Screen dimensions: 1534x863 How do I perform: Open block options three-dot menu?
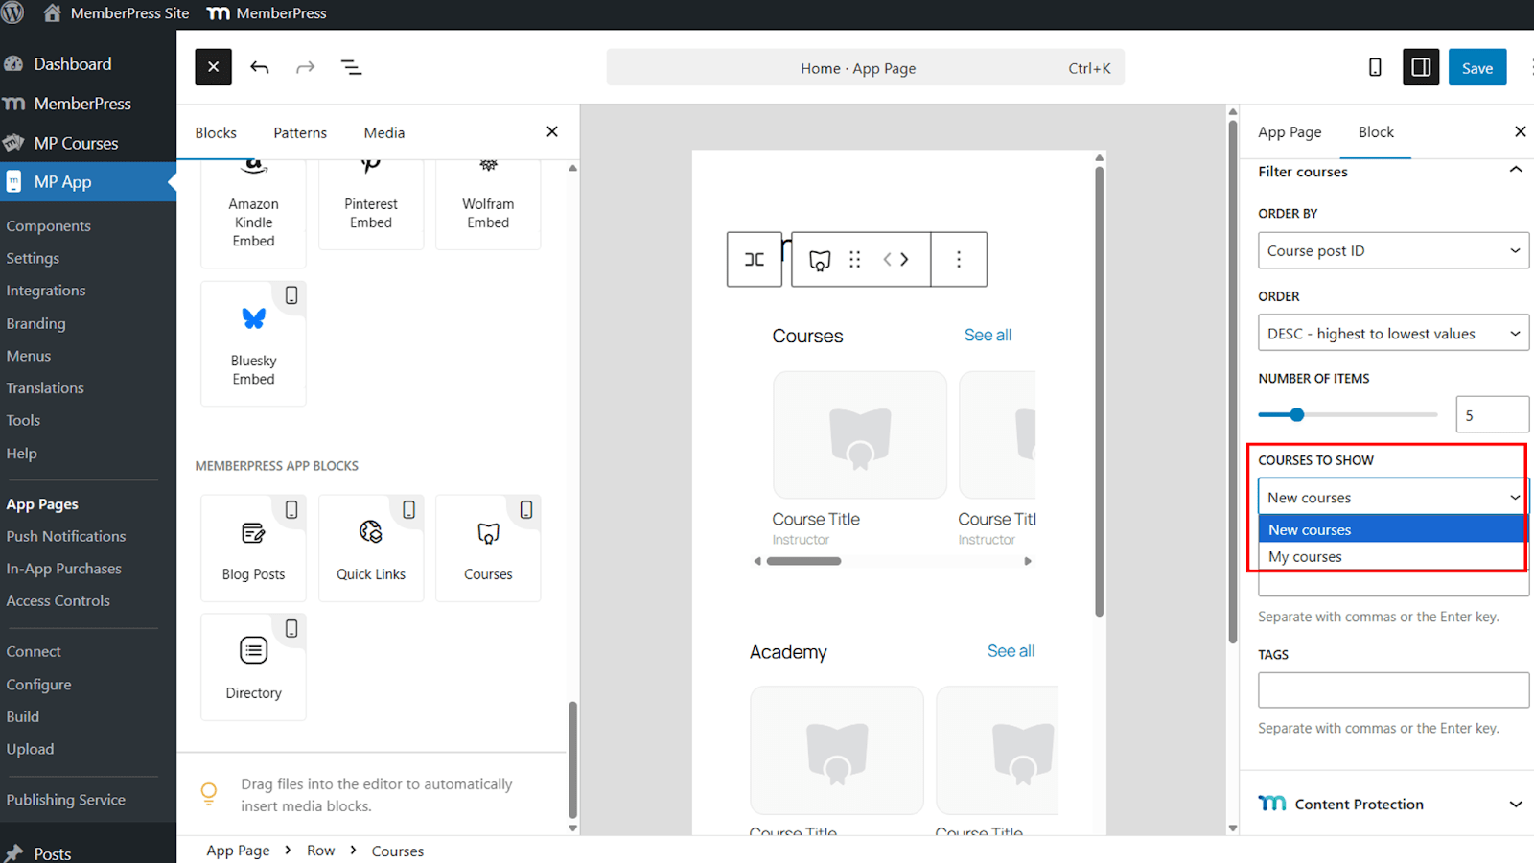(x=958, y=259)
